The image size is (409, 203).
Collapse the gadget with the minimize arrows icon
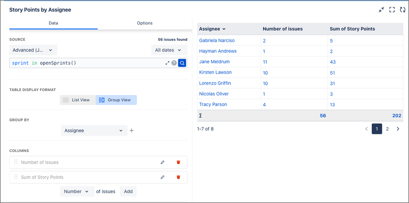382,10
